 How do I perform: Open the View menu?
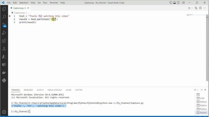tap(33, 3)
